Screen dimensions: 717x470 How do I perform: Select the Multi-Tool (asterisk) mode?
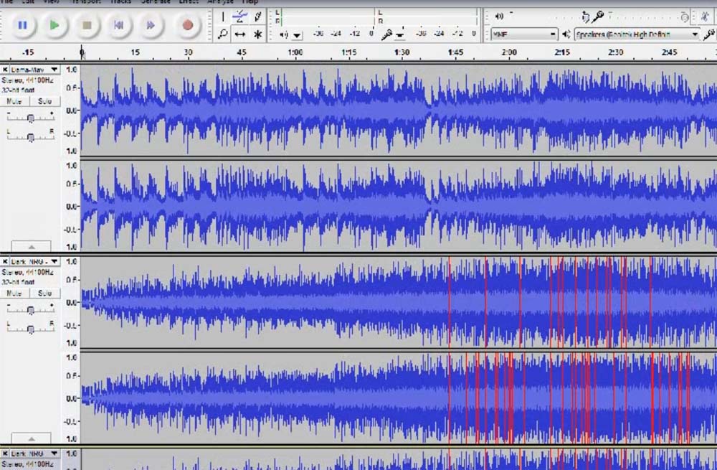coord(258,34)
